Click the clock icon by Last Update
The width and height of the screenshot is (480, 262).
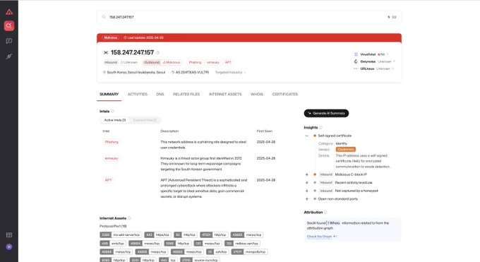[125, 37]
